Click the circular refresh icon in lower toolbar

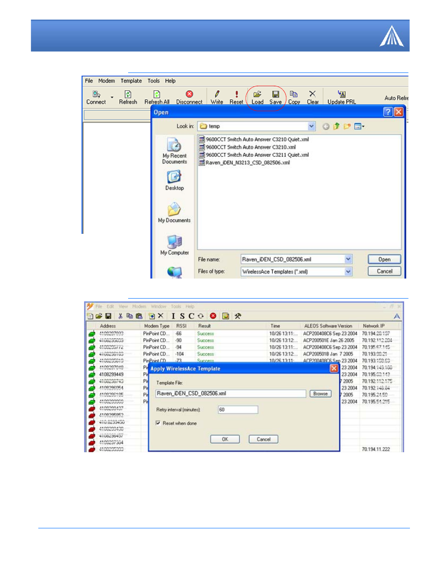(201, 316)
